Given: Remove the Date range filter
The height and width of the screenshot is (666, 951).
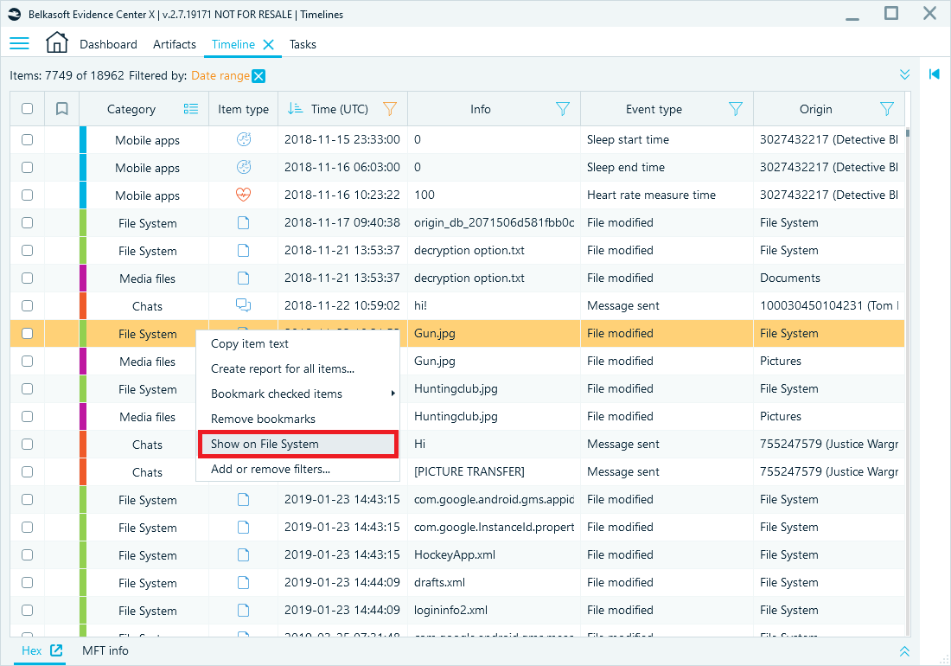Looking at the screenshot, I should (258, 76).
